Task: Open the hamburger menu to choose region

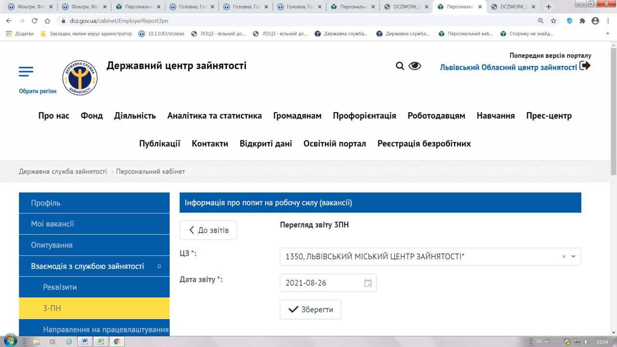Action: pos(26,72)
